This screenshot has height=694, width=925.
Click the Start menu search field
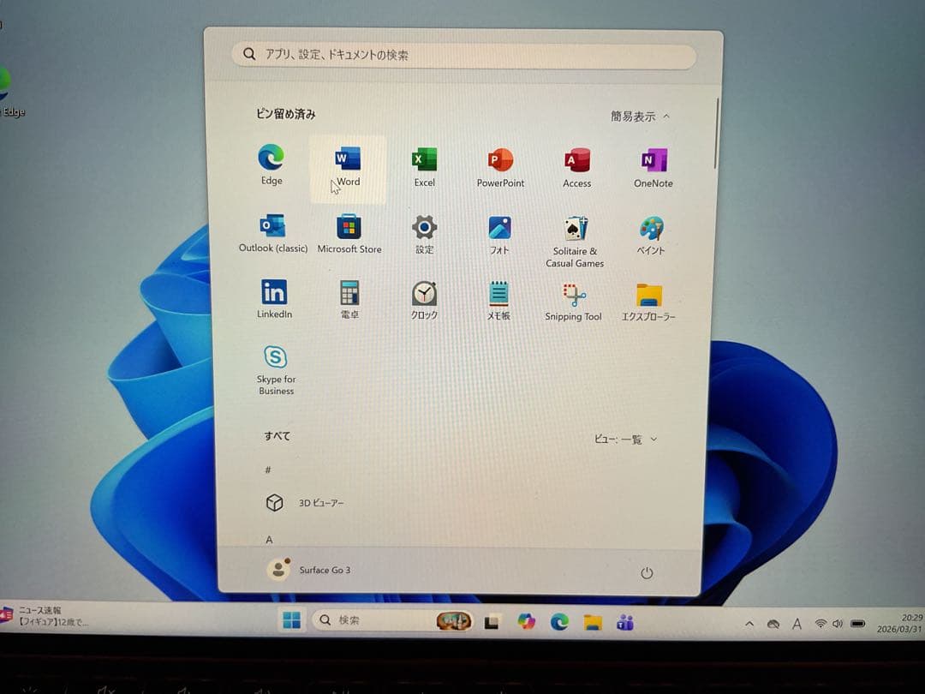coord(463,55)
